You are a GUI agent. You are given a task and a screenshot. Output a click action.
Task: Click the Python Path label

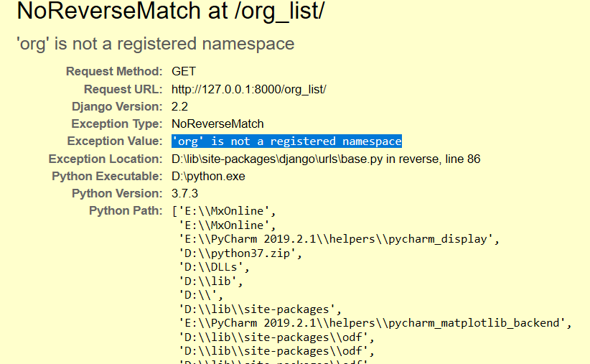(126, 210)
